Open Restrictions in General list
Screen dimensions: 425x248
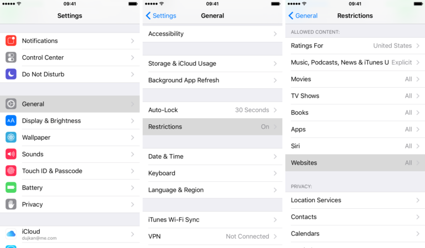pos(212,126)
